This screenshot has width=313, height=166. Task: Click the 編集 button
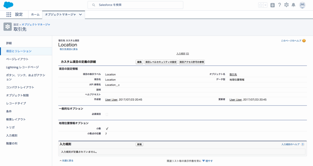(x=139, y=62)
